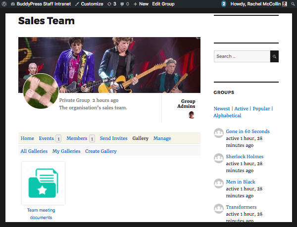Sort groups by Newest
Screen dimensions: 297x227
(222, 109)
